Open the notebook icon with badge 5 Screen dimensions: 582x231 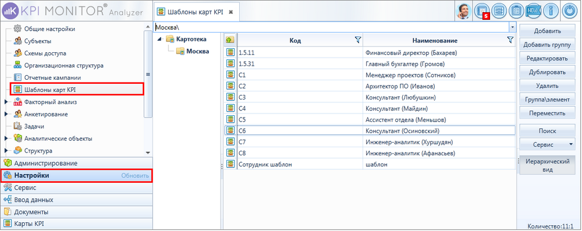(482, 10)
